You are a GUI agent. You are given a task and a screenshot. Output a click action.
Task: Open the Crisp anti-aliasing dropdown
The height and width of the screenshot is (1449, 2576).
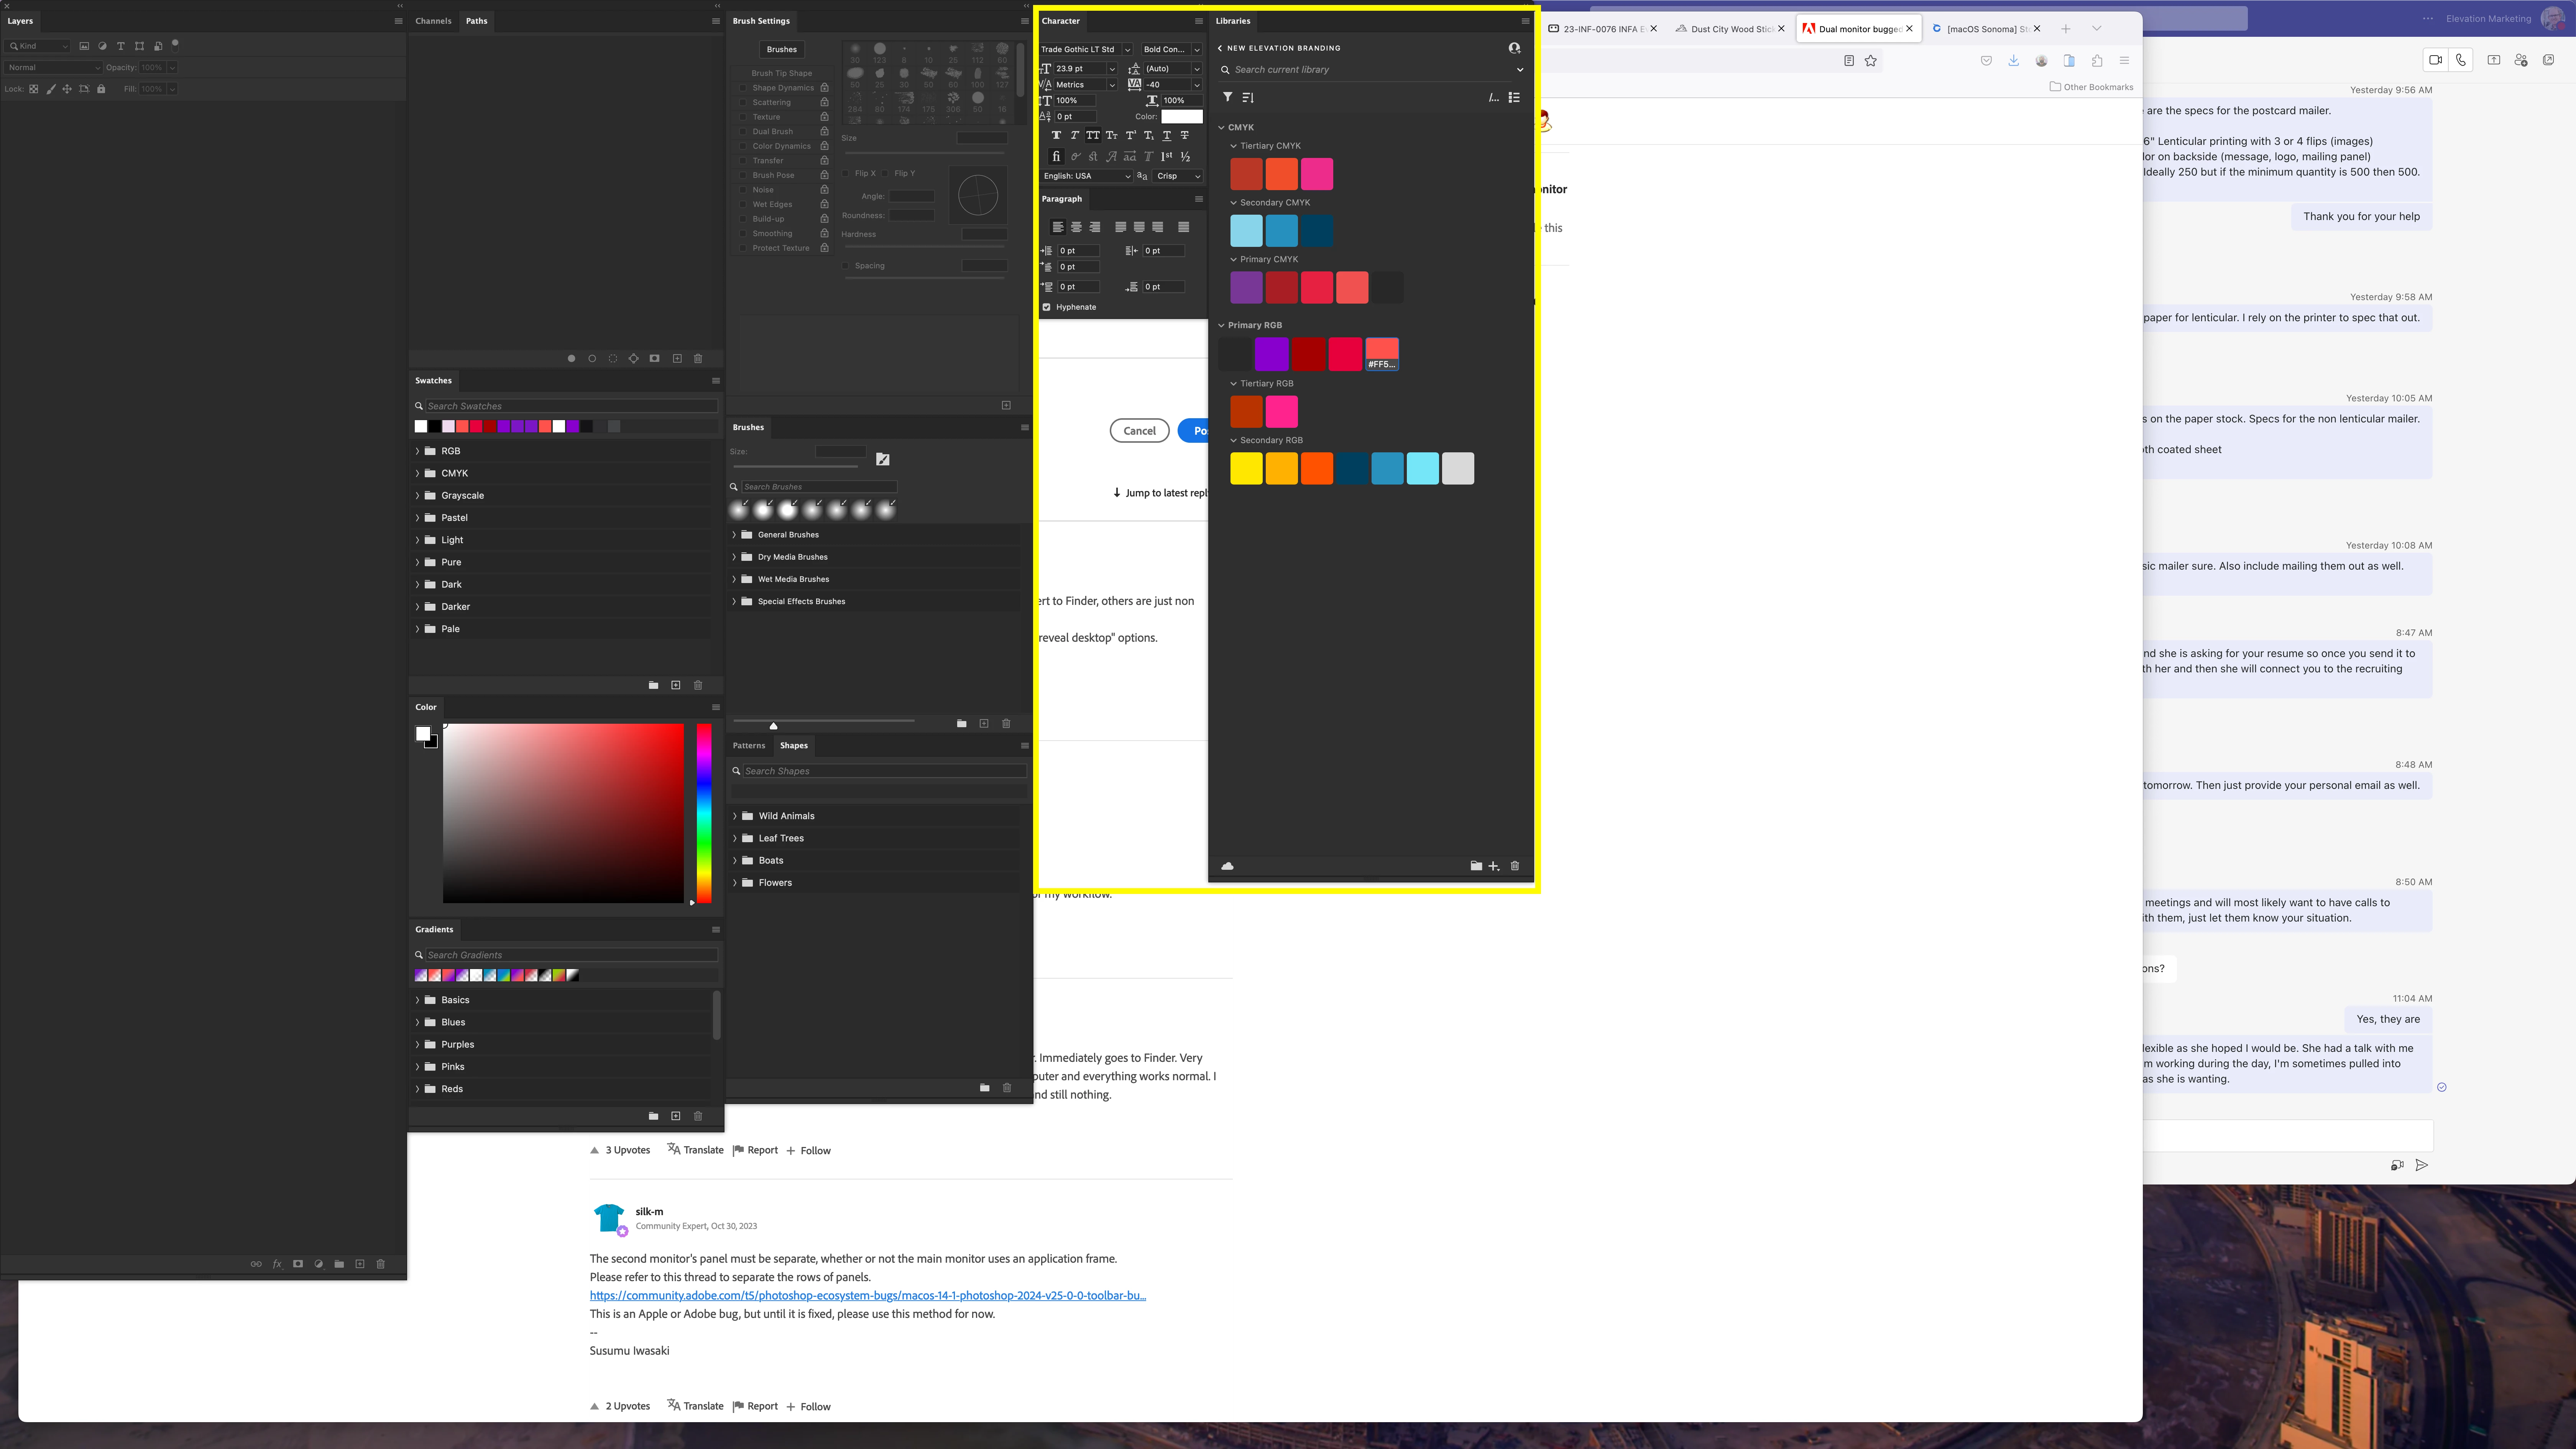(1178, 176)
